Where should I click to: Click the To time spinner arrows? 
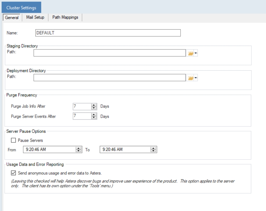[153, 150]
